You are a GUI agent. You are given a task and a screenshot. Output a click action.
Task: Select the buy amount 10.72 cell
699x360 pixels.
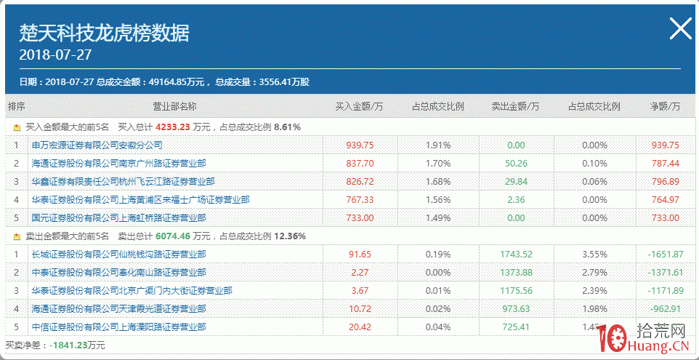coord(360,308)
